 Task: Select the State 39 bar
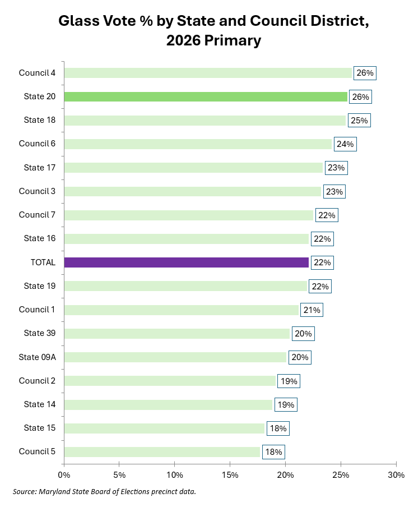177,333
